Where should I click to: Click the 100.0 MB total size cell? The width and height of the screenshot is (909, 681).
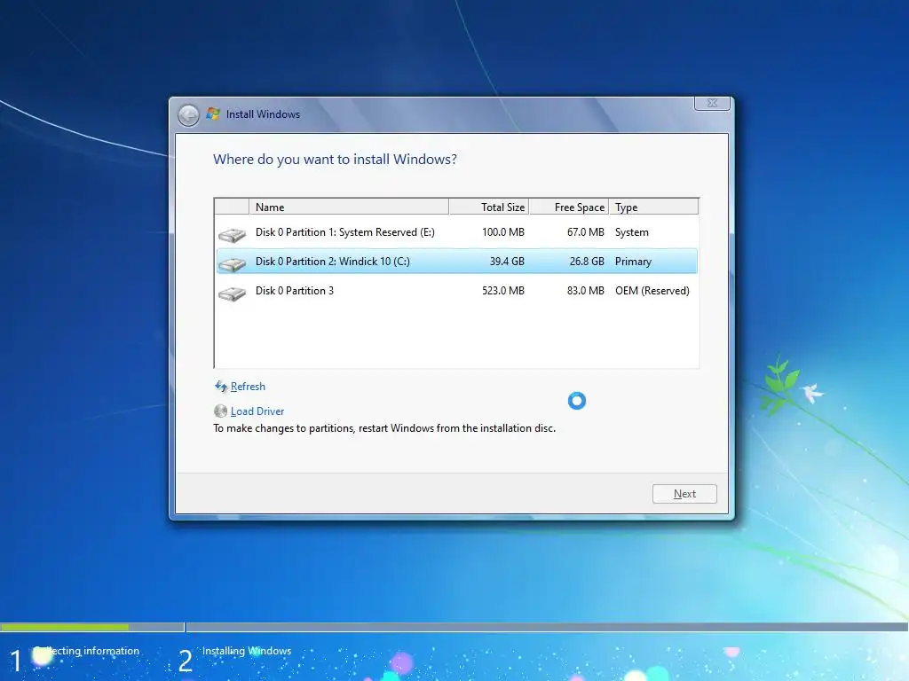[503, 232]
